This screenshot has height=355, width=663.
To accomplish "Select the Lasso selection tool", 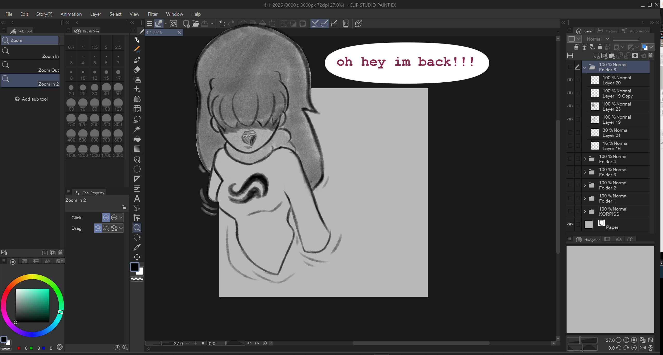I will point(137,119).
